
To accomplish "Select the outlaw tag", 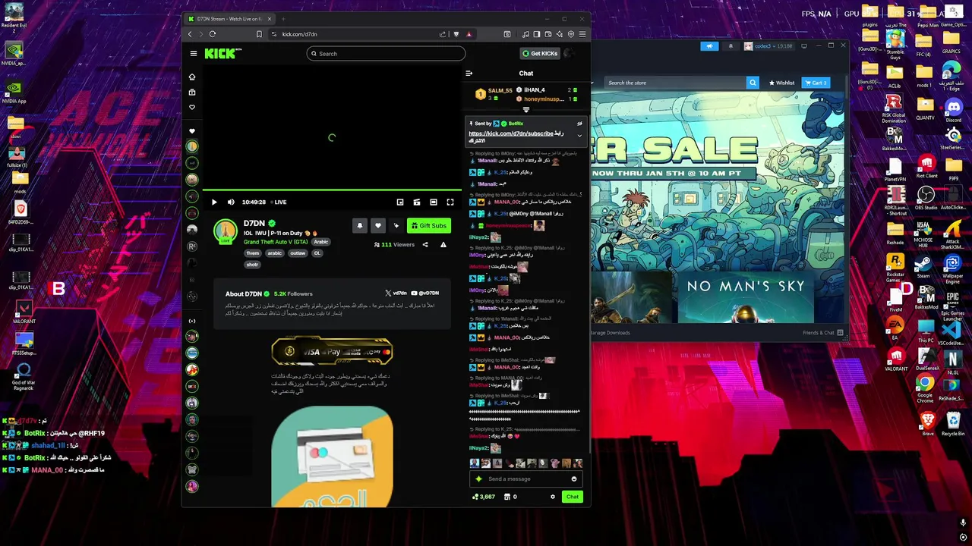I will [298, 253].
